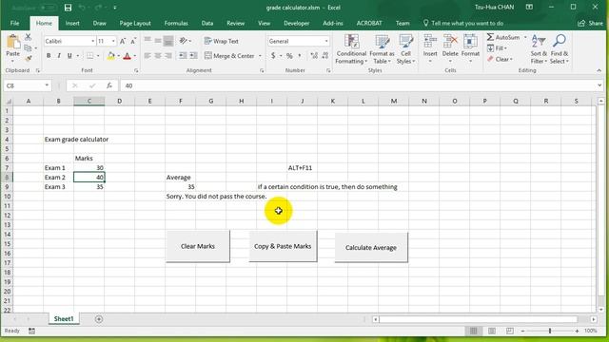
Task: Apply the fill color bucket
Action: (110, 56)
